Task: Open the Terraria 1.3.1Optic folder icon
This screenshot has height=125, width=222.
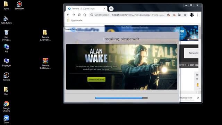Action: click(45, 35)
